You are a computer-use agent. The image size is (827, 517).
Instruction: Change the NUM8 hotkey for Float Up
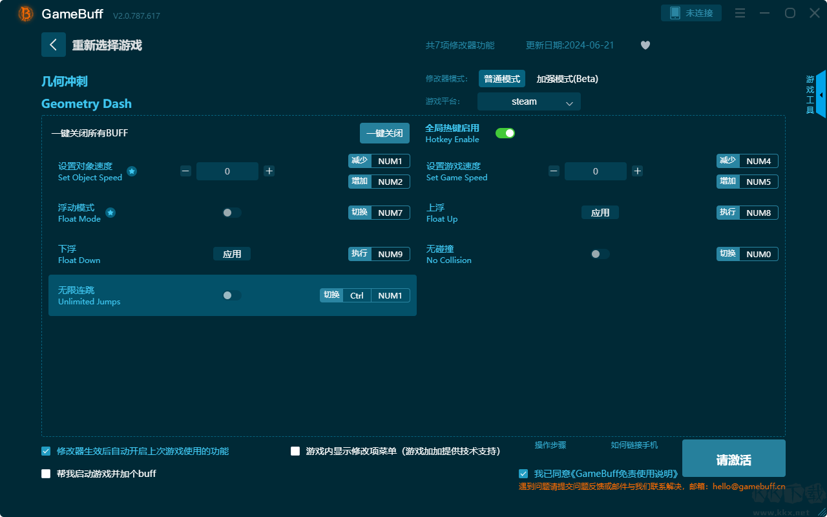[759, 213]
